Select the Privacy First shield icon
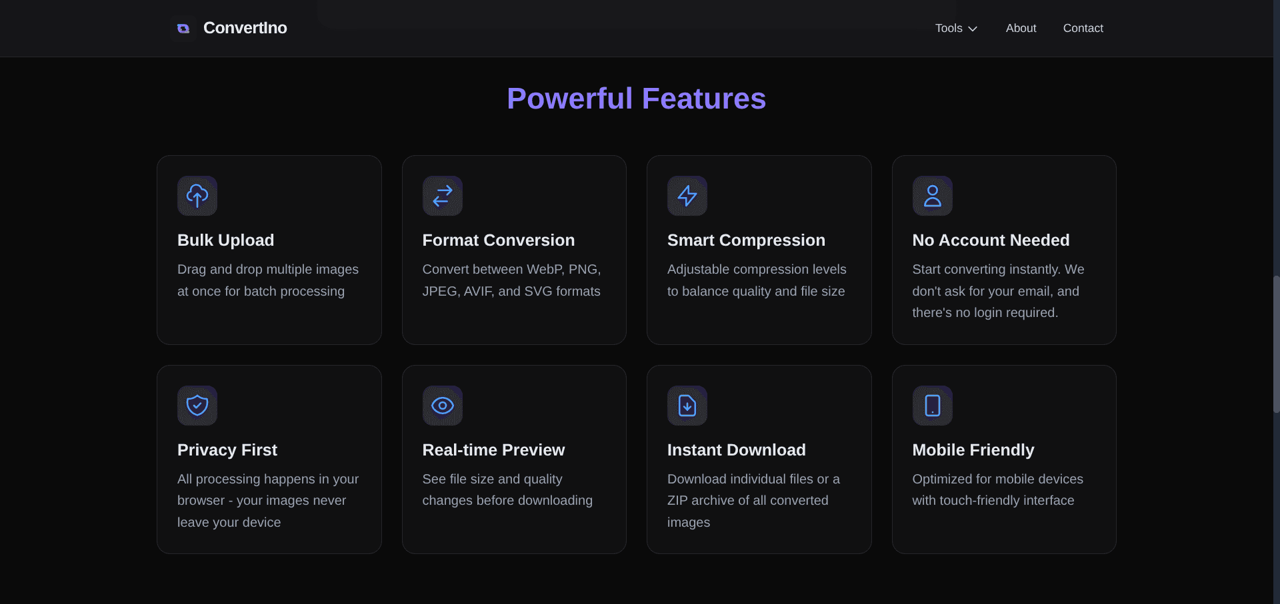Screen dimensions: 1280x604 point(197,405)
